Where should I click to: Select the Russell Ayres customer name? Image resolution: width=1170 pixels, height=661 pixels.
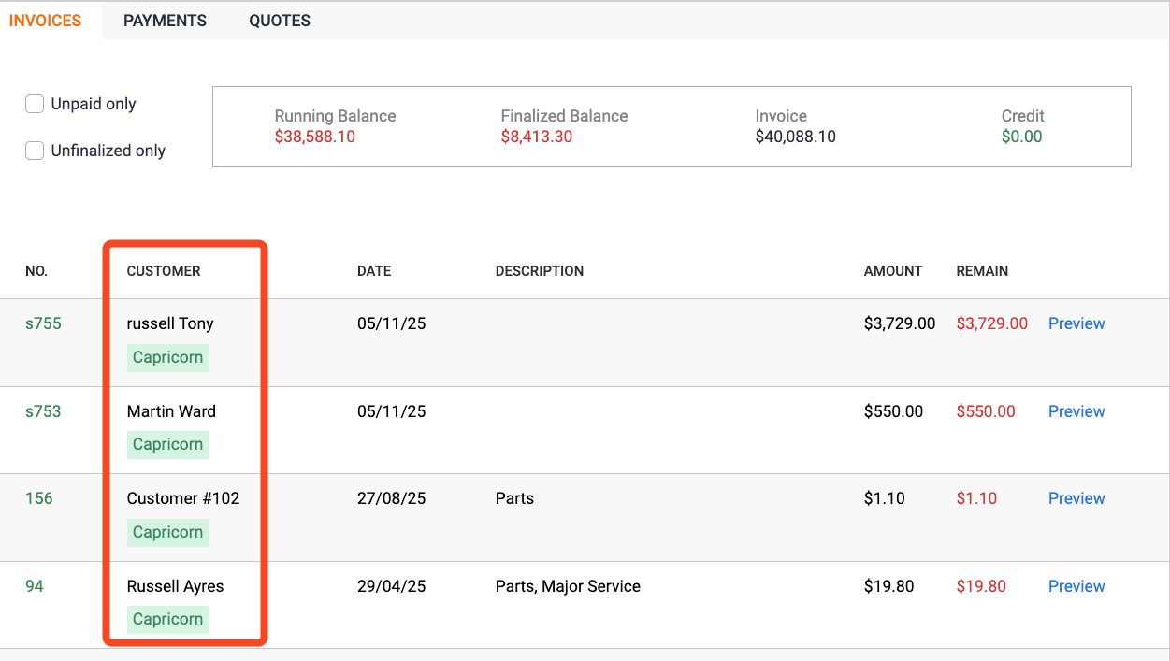click(x=175, y=586)
